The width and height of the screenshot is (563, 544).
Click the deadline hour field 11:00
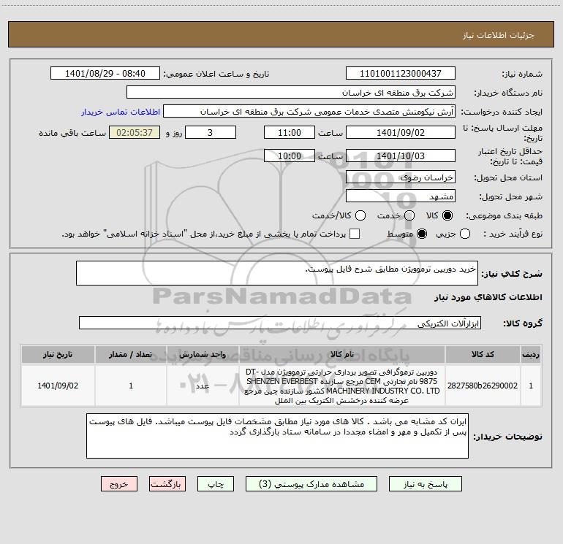[x=290, y=132]
